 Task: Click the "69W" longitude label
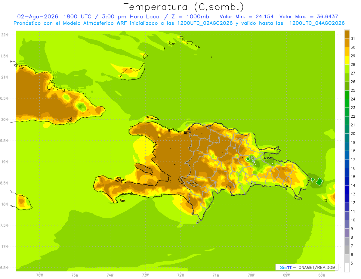tap(286, 275)
